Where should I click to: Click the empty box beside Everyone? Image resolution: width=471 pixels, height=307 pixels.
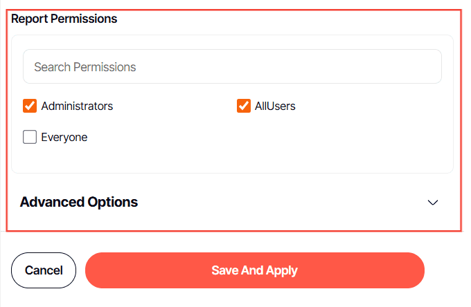[x=30, y=137]
